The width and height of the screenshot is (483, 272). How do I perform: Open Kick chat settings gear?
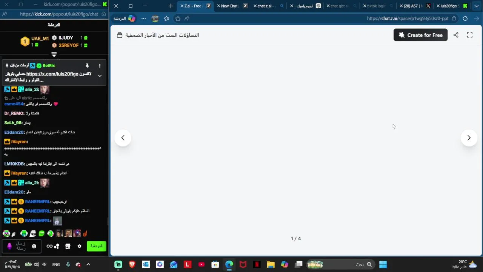coord(79,246)
